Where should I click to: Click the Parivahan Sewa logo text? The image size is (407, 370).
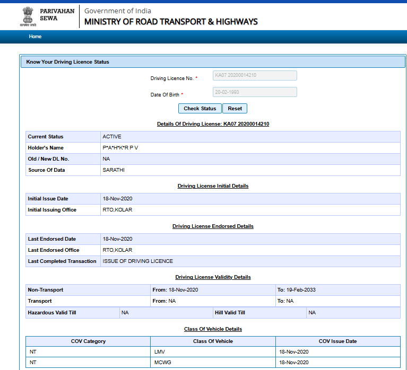pos(57,15)
